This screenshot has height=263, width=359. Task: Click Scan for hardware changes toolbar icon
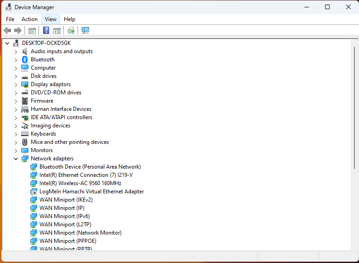click(85, 30)
